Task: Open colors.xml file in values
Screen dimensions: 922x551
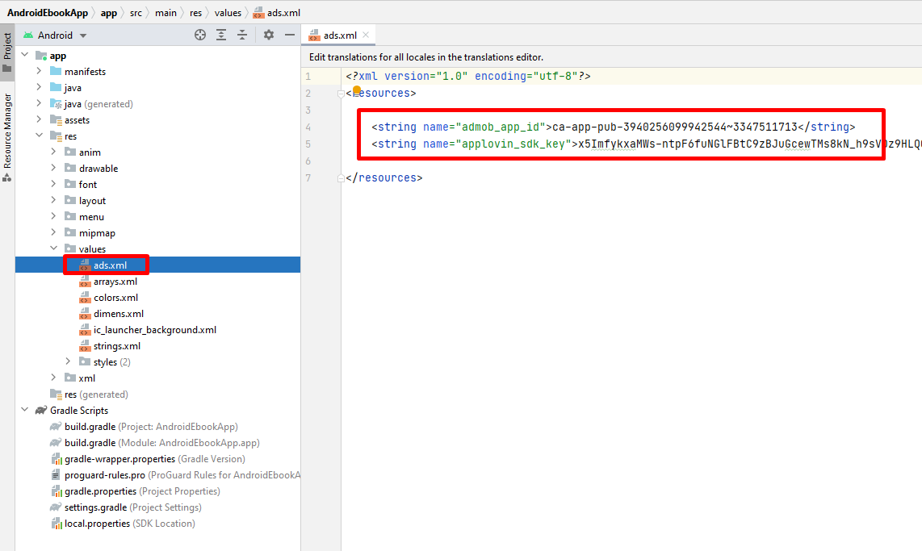Action: pos(115,298)
